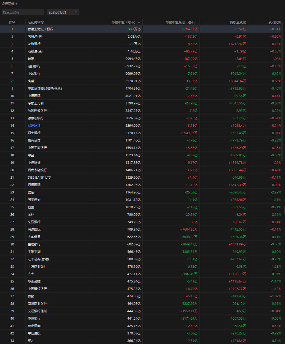This screenshot has height=344, width=285.
Task: Click the sort arrow beside 持股市值 (港币)
Action: point(139,22)
